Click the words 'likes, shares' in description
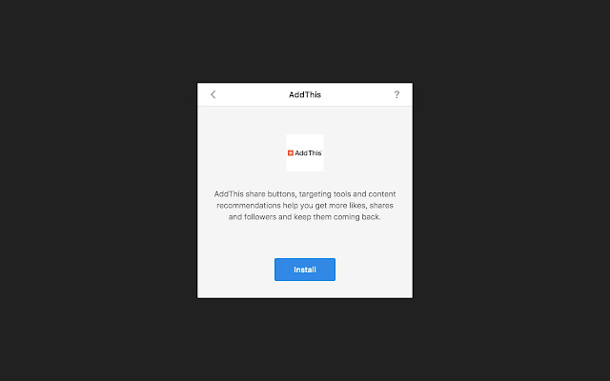 point(363,206)
